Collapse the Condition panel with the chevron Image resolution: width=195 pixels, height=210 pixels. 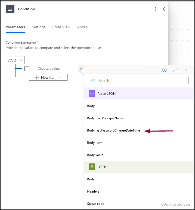[164, 9]
